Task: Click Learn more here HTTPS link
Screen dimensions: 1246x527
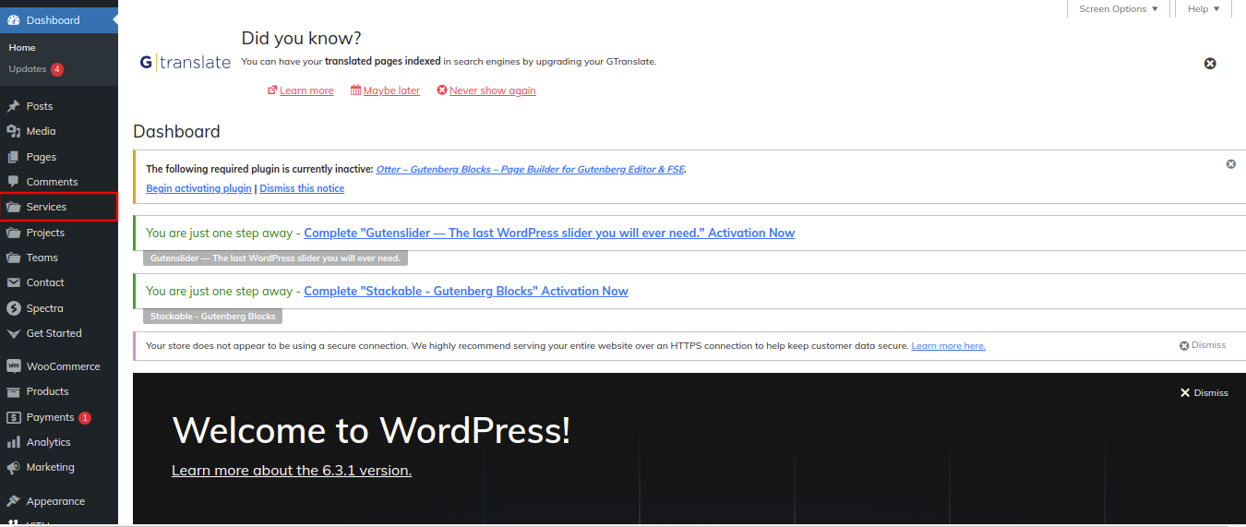Action: tap(948, 346)
